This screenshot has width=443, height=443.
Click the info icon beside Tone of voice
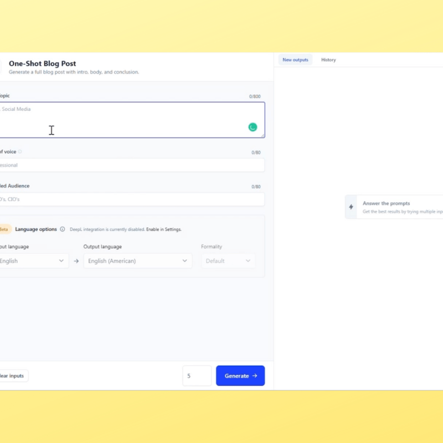20,151
